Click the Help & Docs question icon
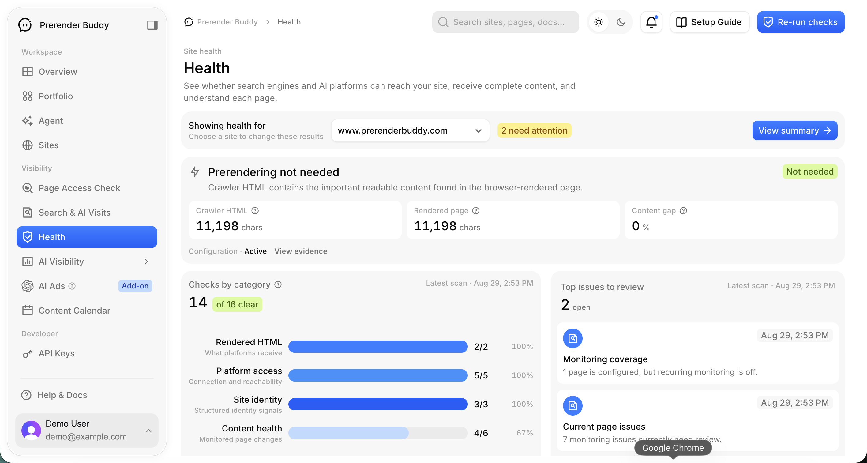Image resolution: width=867 pixels, height=463 pixels. click(x=26, y=395)
